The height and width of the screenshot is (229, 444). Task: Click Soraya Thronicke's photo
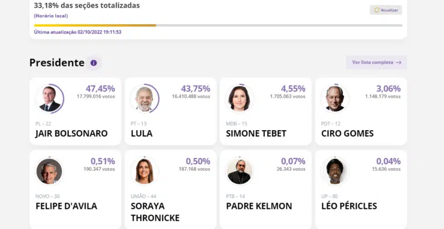tap(145, 171)
